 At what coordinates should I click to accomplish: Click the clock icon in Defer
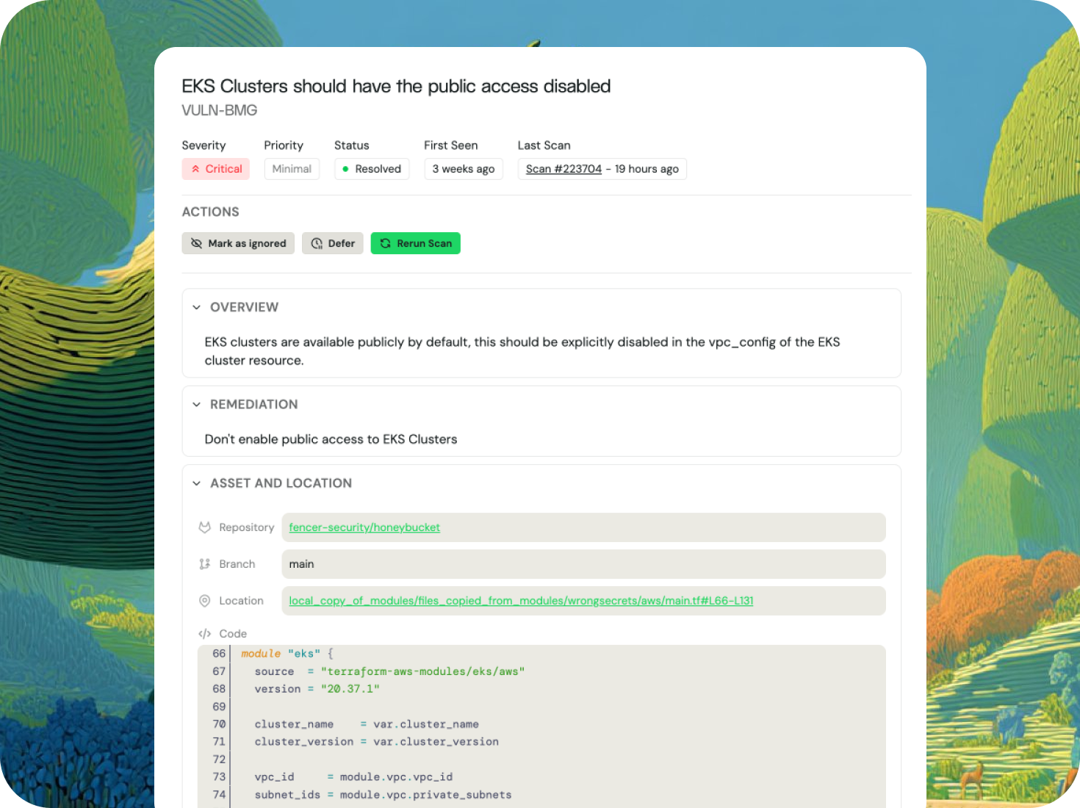click(317, 243)
